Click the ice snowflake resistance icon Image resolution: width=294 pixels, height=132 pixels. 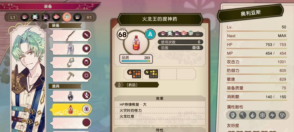tap(262, 115)
